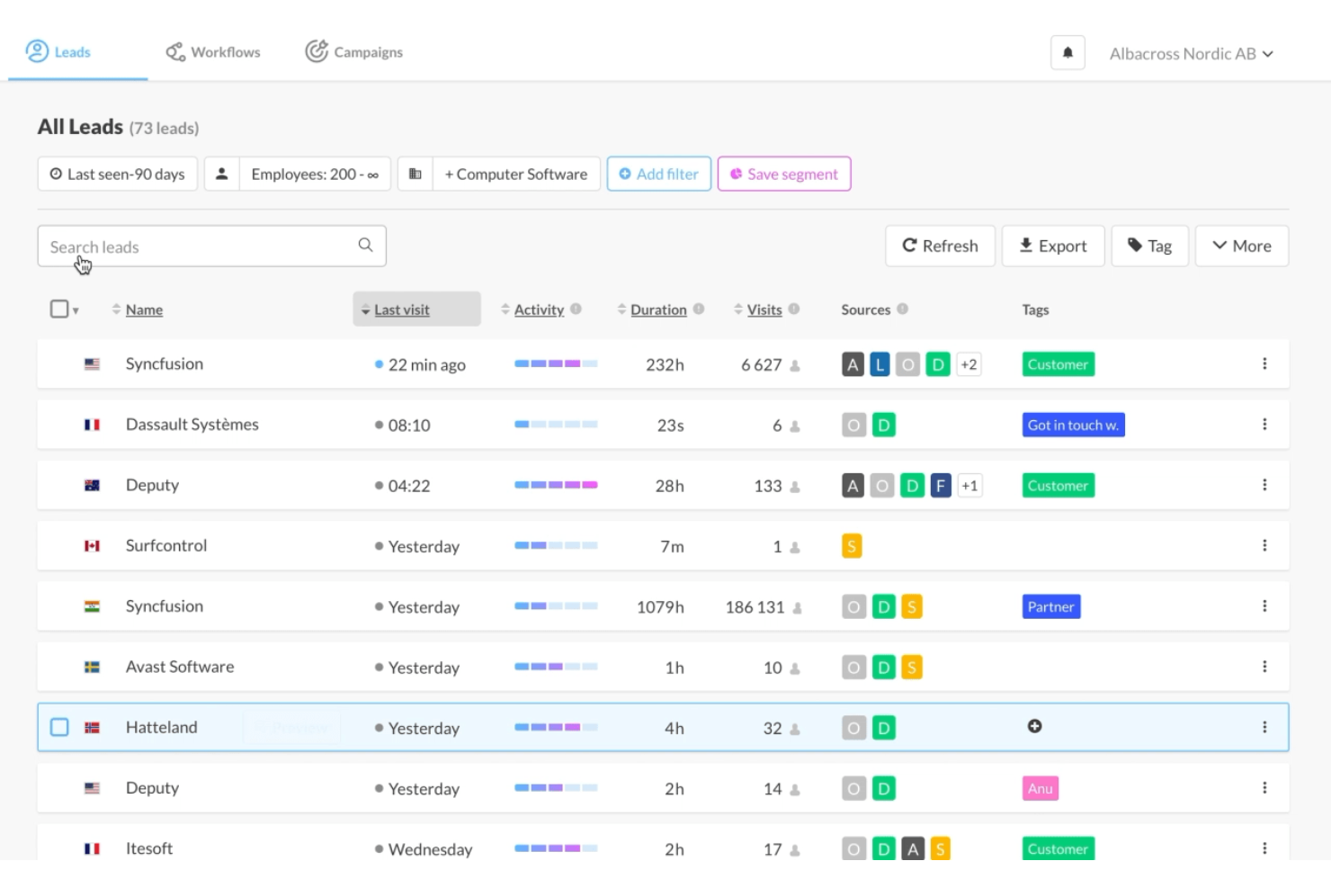Click the LinkedIn 'L' source badge for Syncfusion
The height and width of the screenshot is (888, 1331).
(880, 364)
